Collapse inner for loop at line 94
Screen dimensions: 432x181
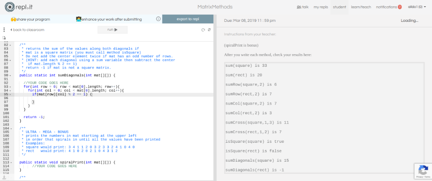click(x=11, y=91)
